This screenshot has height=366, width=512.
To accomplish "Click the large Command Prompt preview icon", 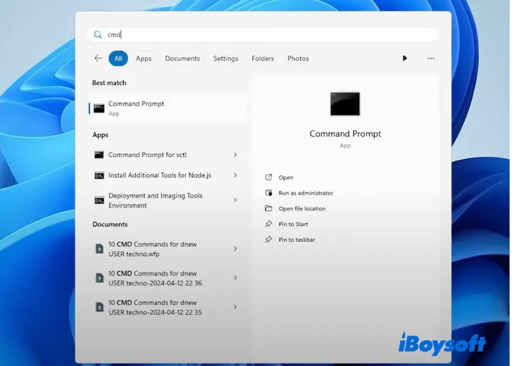I will tap(345, 104).
